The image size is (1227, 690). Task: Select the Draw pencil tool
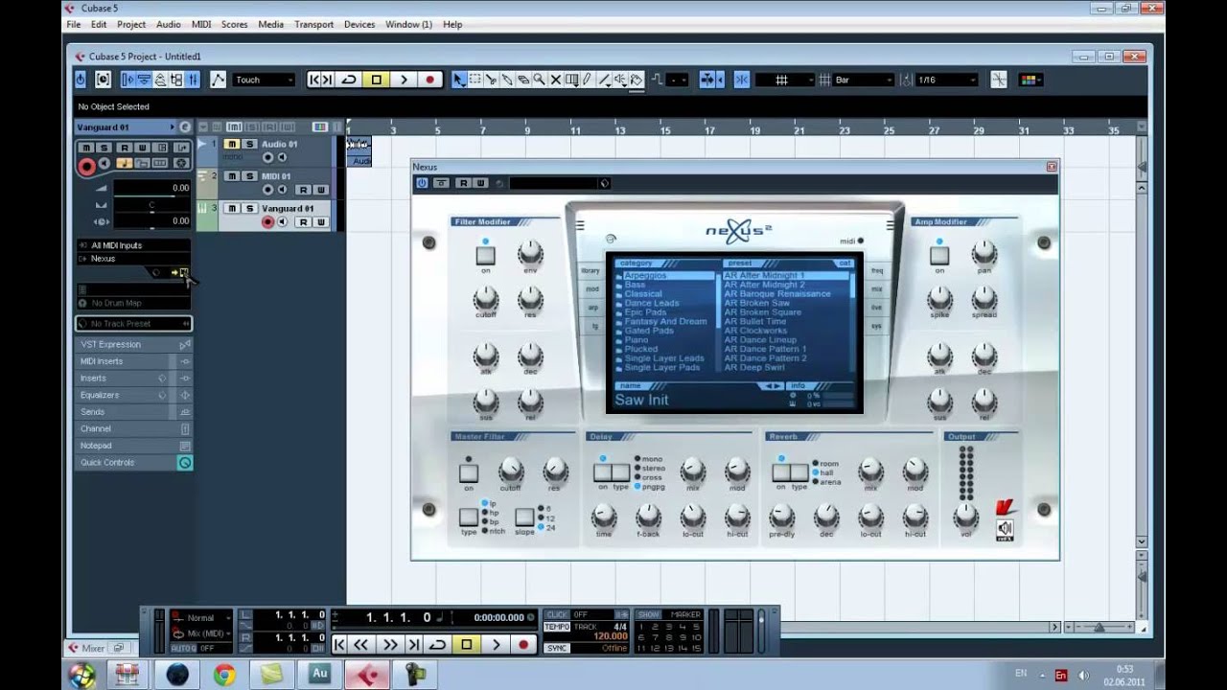(x=587, y=80)
